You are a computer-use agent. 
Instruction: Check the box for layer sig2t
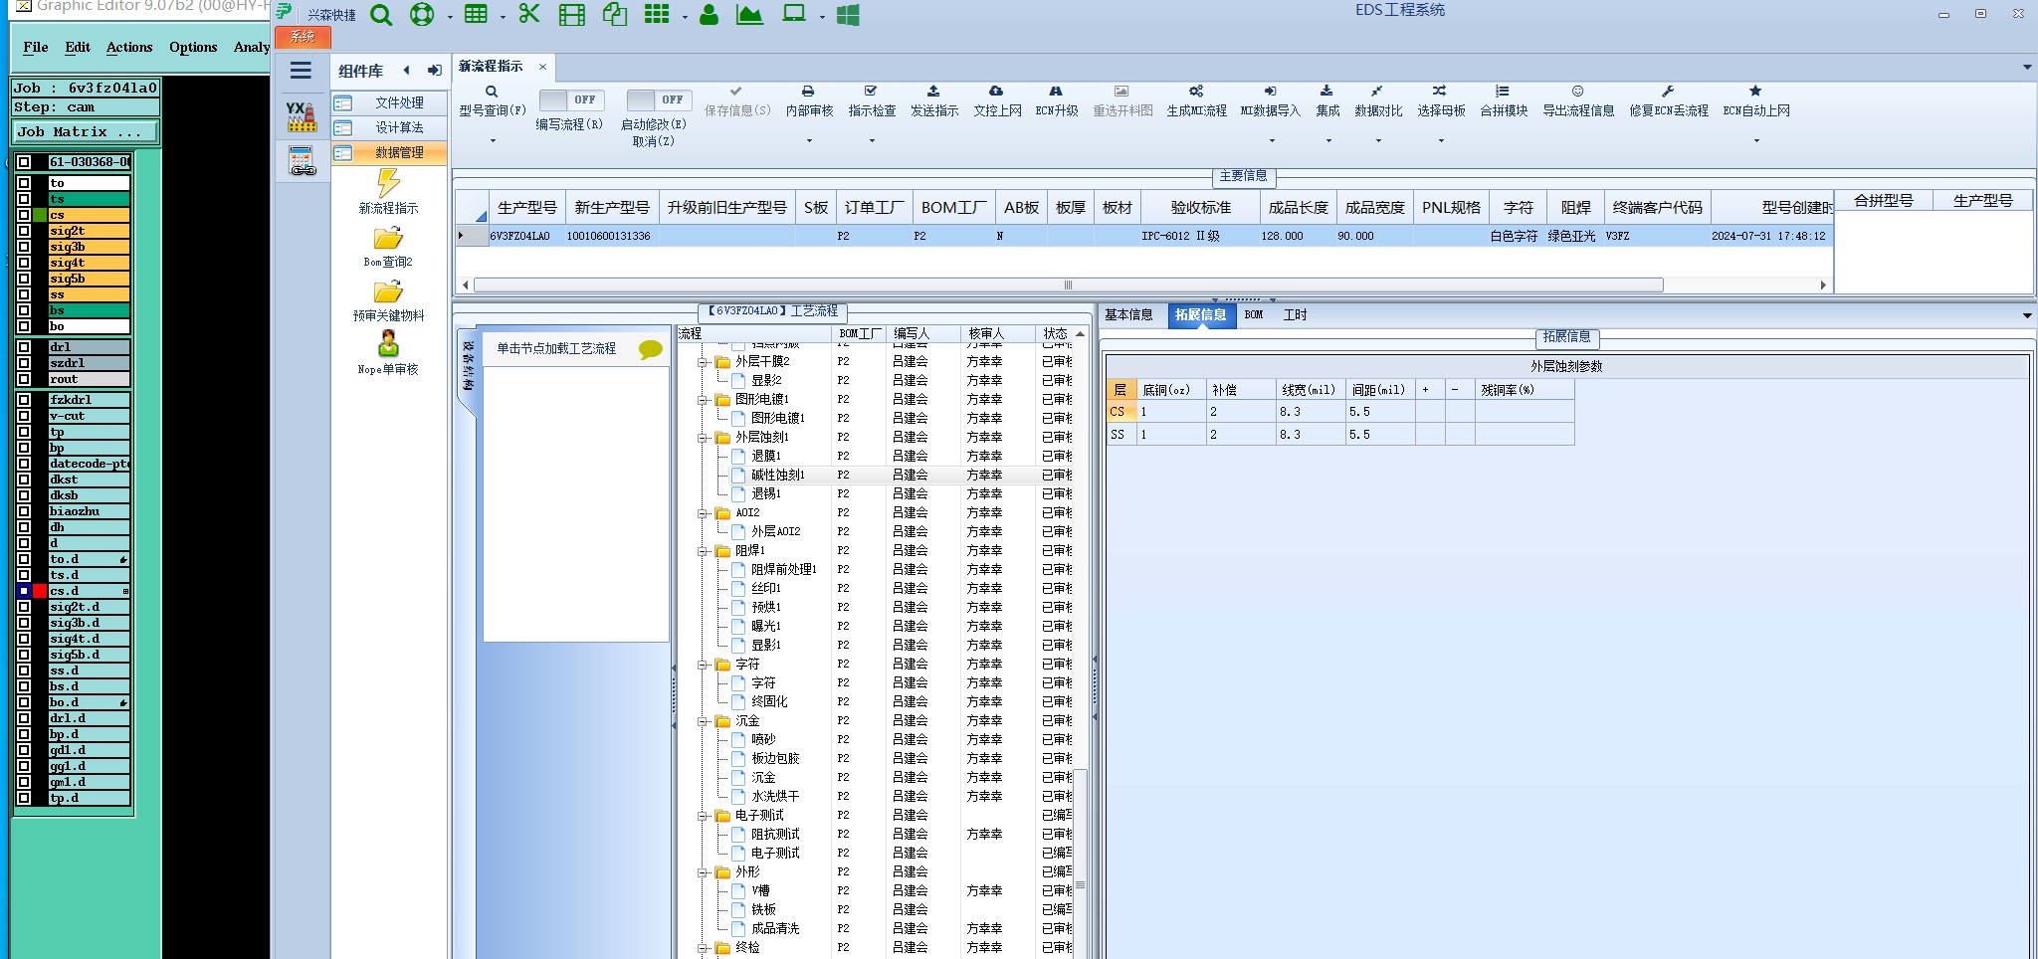click(24, 231)
